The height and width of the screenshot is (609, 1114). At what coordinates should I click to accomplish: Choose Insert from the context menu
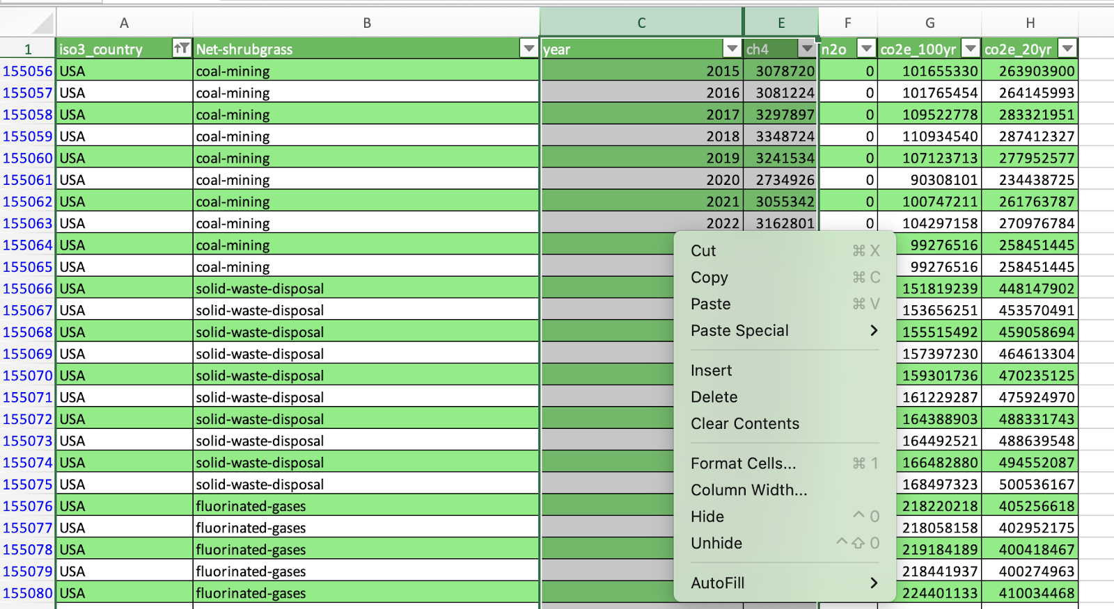tap(785, 371)
